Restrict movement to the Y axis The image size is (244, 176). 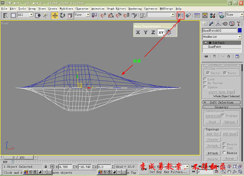[x=146, y=32]
